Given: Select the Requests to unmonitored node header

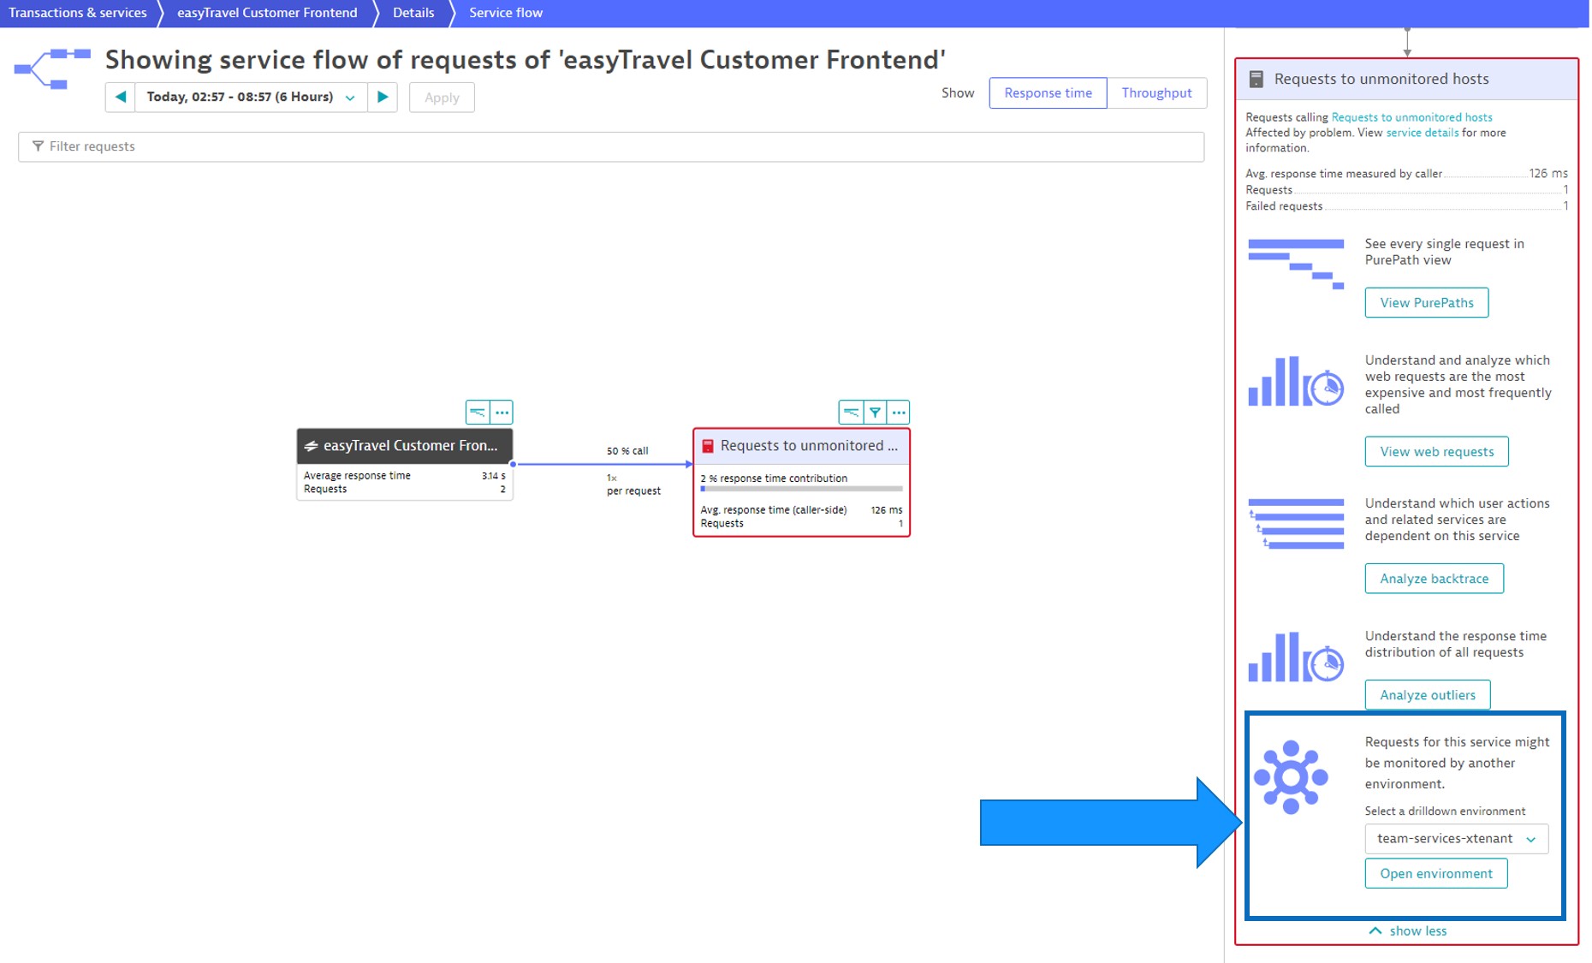Looking at the screenshot, I should click(x=801, y=446).
